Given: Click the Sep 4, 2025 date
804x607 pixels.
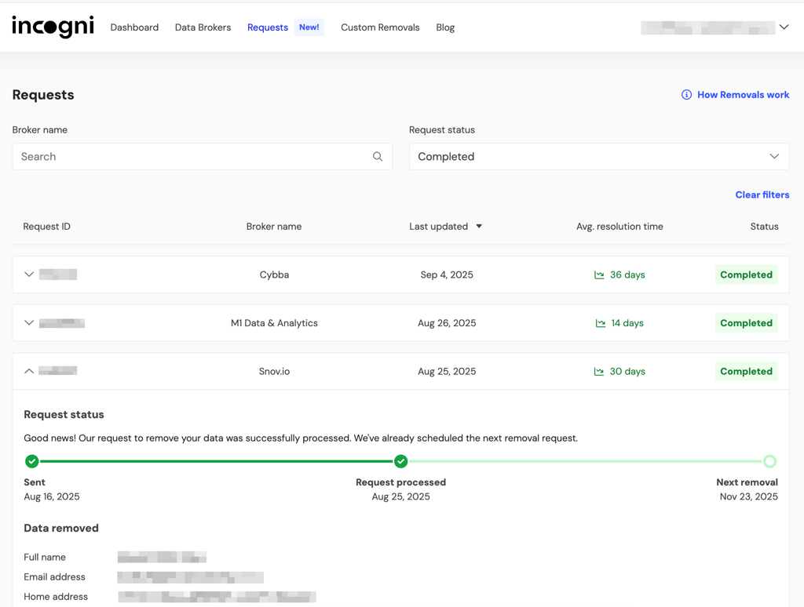Looking at the screenshot, I should click(x=447, y=274).
